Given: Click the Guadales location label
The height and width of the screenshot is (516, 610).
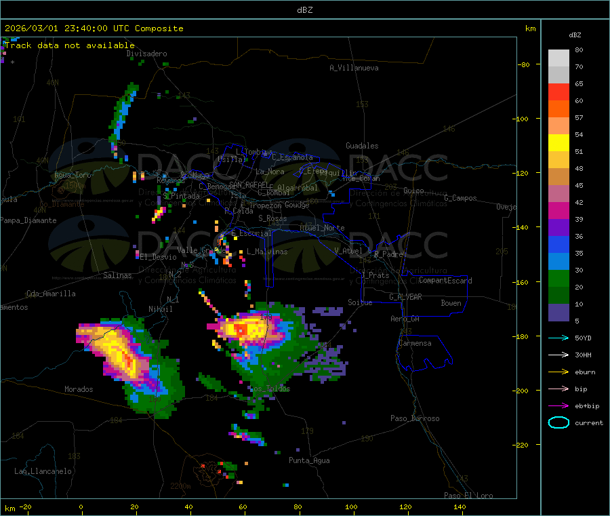Looking at the screenshot, I should click(362, 146).
